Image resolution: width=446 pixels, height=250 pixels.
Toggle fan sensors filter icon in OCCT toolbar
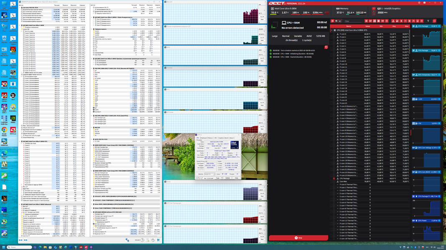[409, 21]
